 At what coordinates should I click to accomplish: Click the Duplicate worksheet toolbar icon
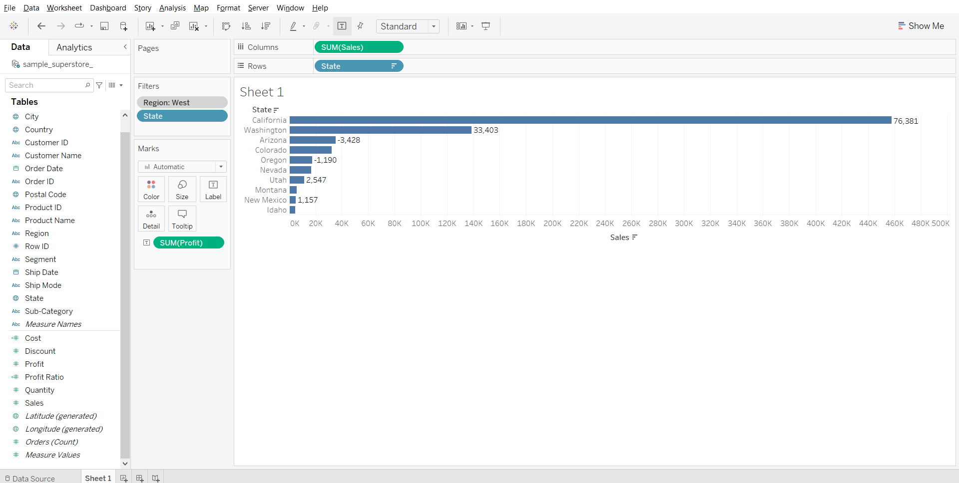tap(175, 26)
